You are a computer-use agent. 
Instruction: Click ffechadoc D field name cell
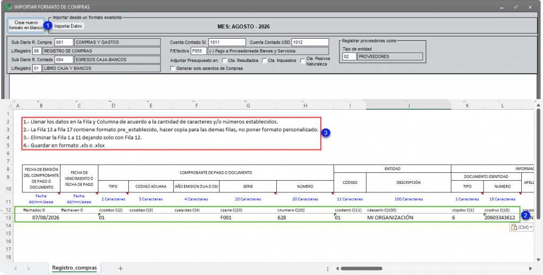click(41, 210)
